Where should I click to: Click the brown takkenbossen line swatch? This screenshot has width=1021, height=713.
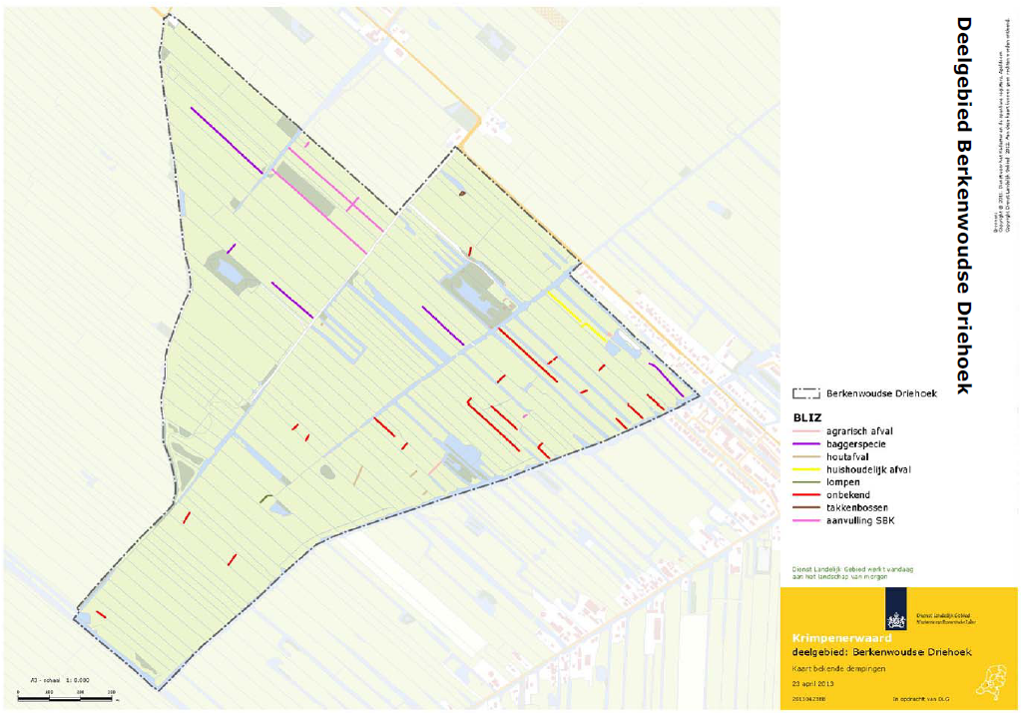(x=805, y=507)
